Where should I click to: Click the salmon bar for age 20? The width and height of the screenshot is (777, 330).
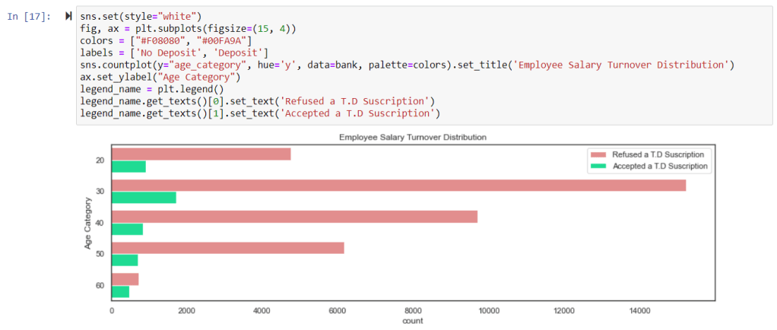coord(201,154)
